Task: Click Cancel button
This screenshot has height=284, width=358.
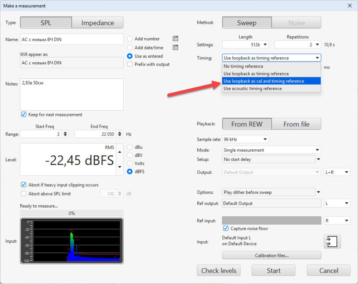Action: pyautogui.click(x=329, y=270)
